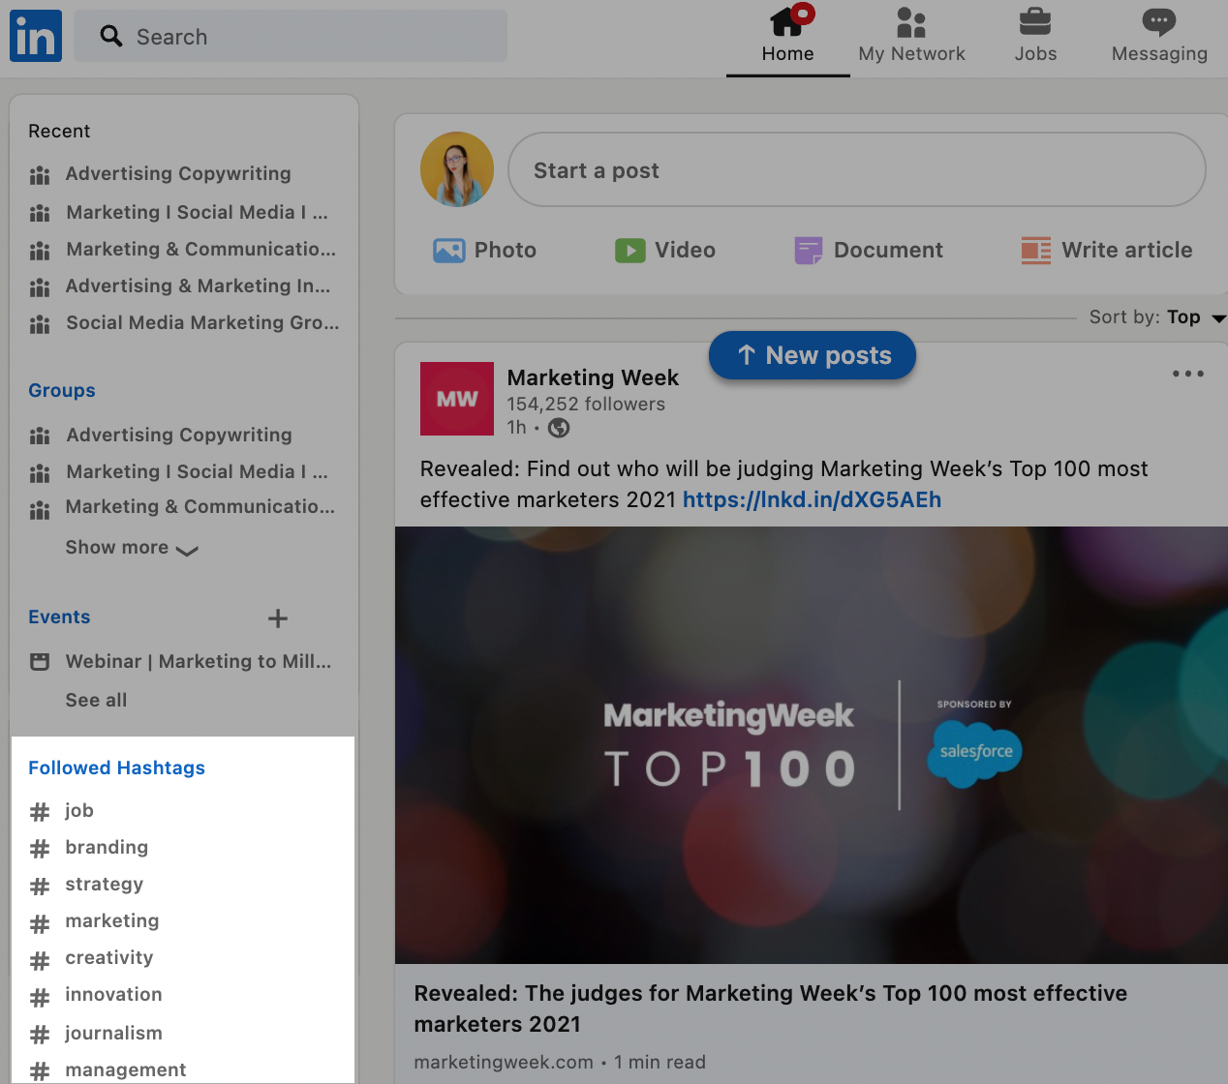The image size is (1228, 1084).
Task: Click the plus icon to add an event
Action: [278, 618]
